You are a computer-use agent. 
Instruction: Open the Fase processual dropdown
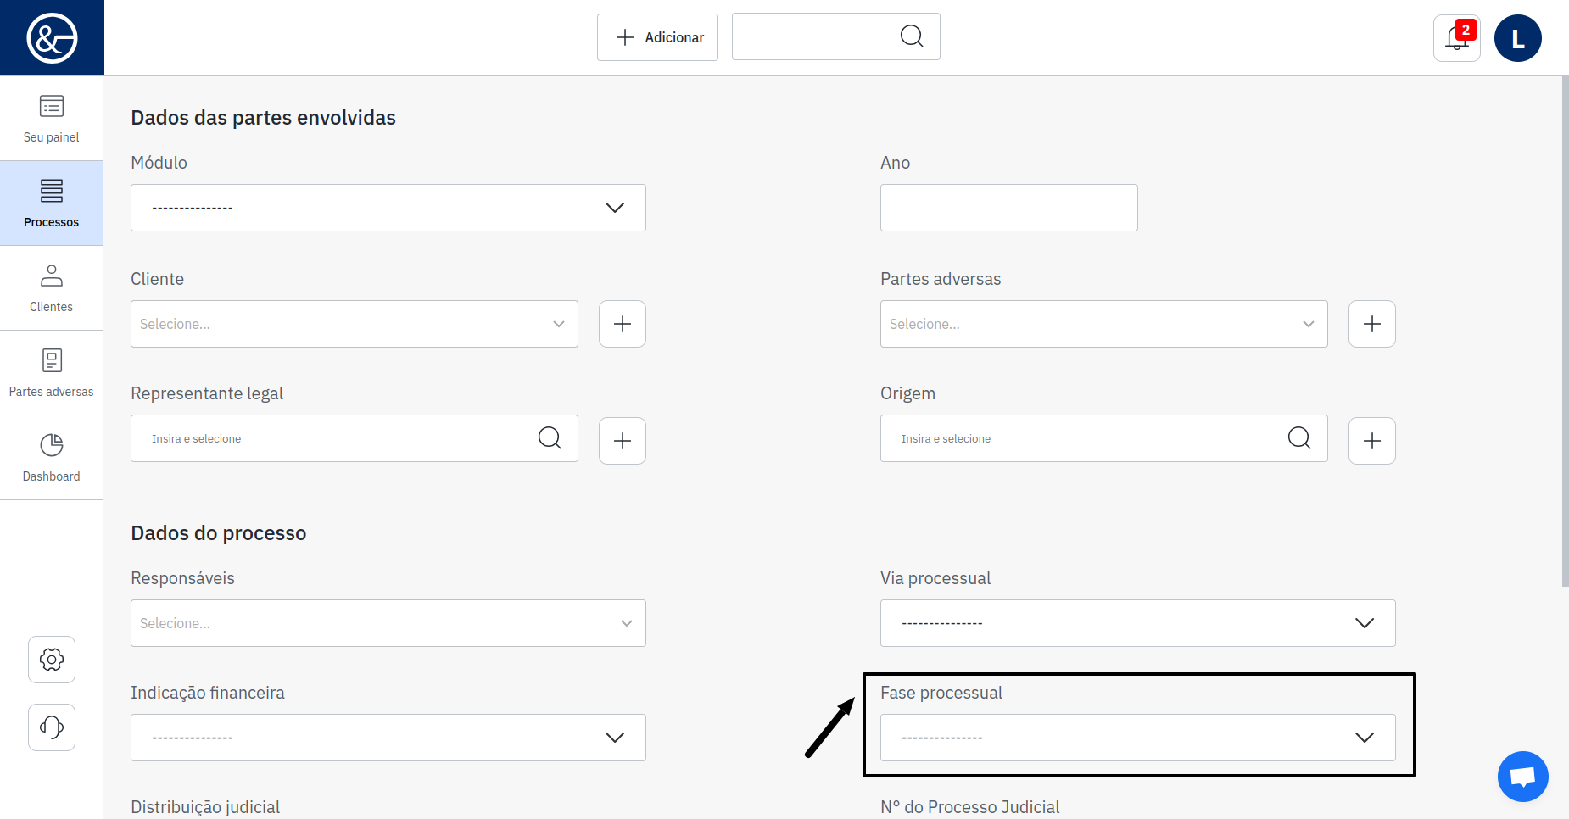point(1137,738)
